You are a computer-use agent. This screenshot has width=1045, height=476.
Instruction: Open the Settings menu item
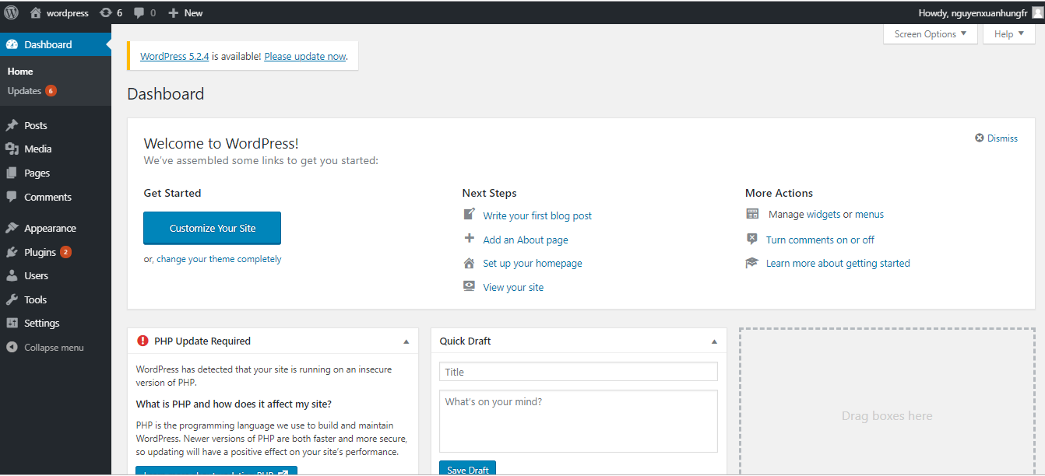point(41,323)
